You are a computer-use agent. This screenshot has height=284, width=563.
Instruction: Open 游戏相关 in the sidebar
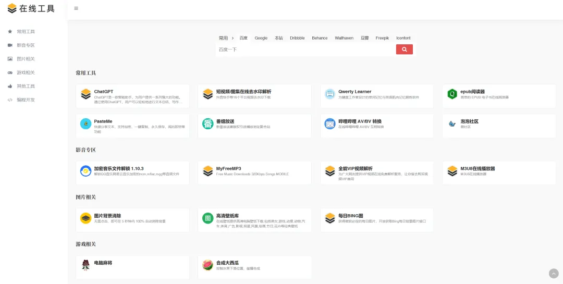[26, 72]
